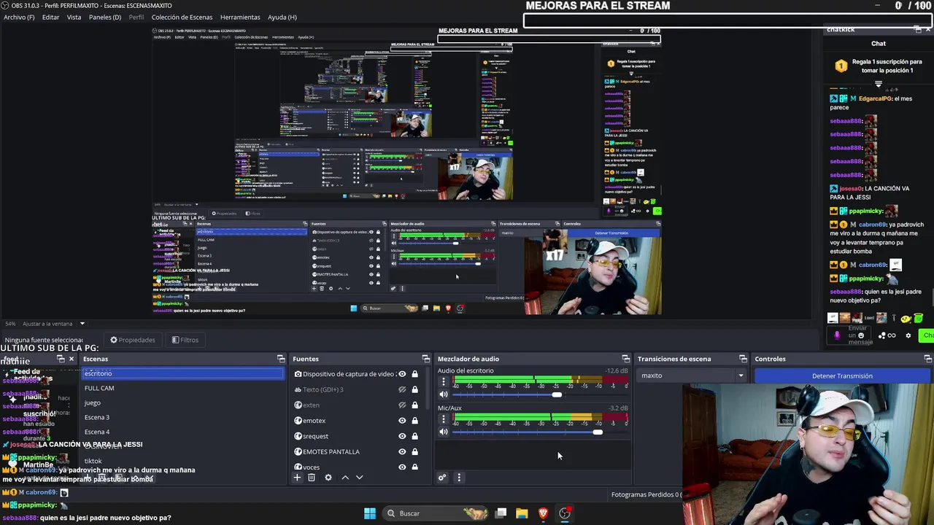
Task: Select the tiktok scene
Action: 182,461
